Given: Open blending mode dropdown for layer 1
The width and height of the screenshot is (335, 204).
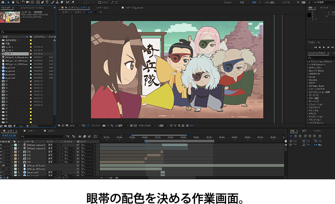Looking at the screenshot, I should point(53,145).
